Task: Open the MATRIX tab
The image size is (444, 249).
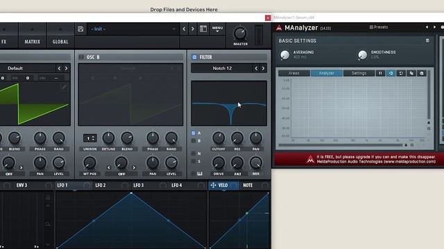Action: click(x=33, y=41)
